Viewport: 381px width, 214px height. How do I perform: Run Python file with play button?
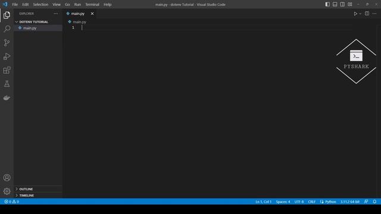(x=355, y=14)
